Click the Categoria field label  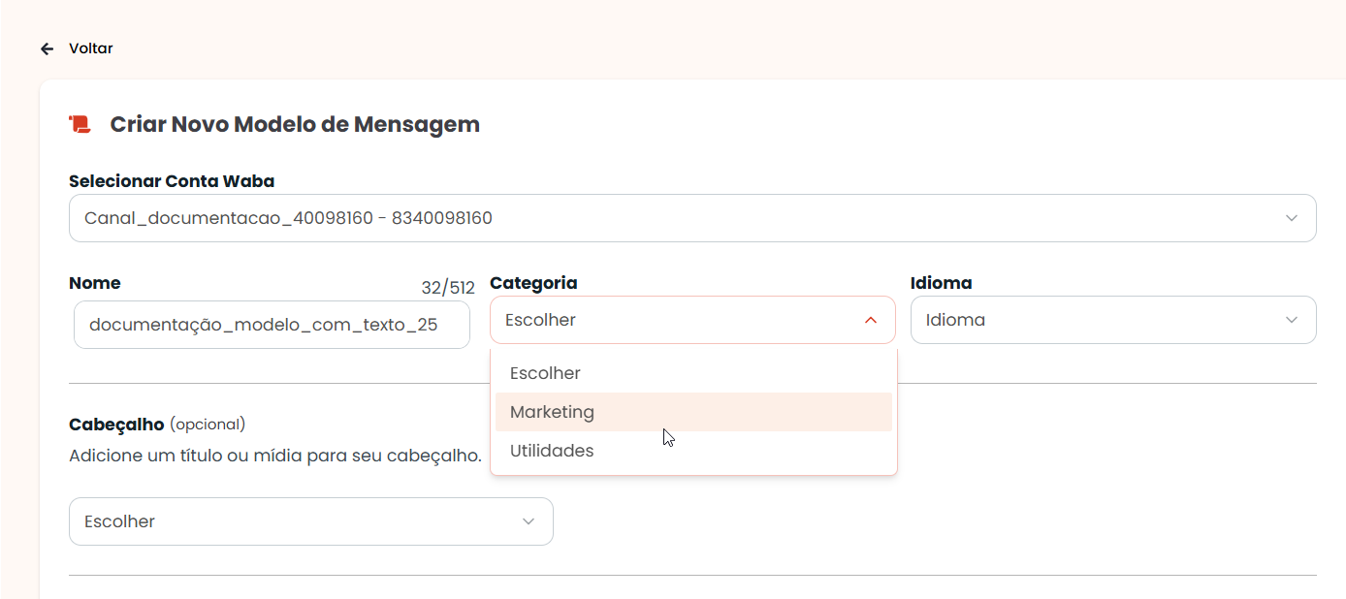point(533,283)
